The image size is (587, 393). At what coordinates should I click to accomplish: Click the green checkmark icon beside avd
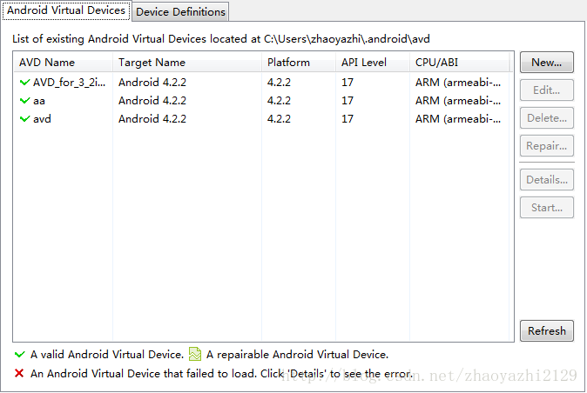pos(24,119)
